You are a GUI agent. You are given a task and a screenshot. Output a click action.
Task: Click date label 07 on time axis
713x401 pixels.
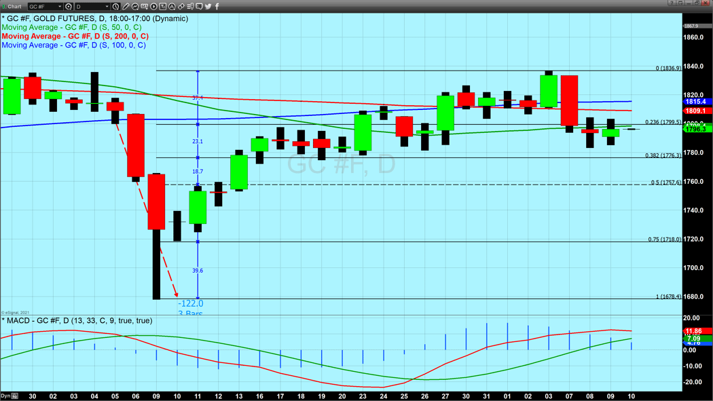[x=569, y=396]
